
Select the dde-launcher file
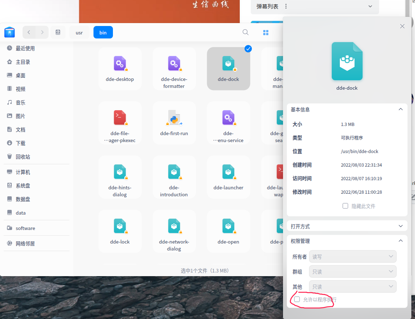(228, 177)
